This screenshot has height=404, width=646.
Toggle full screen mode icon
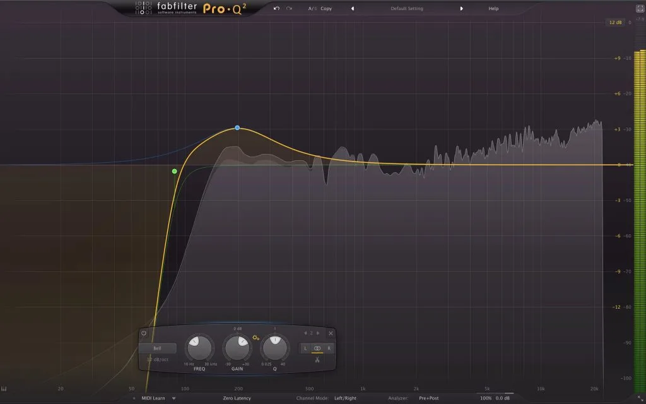[640, 8]
